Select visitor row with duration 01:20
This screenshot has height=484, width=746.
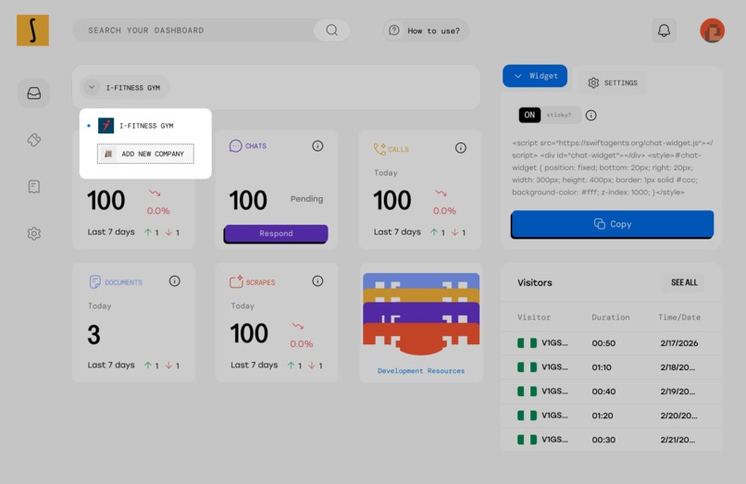coord(611,416)
